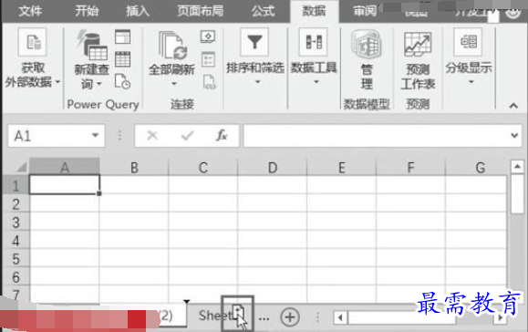Click the horizontal scrollbar right arrow
528x332 pixels.
point(501,317)
